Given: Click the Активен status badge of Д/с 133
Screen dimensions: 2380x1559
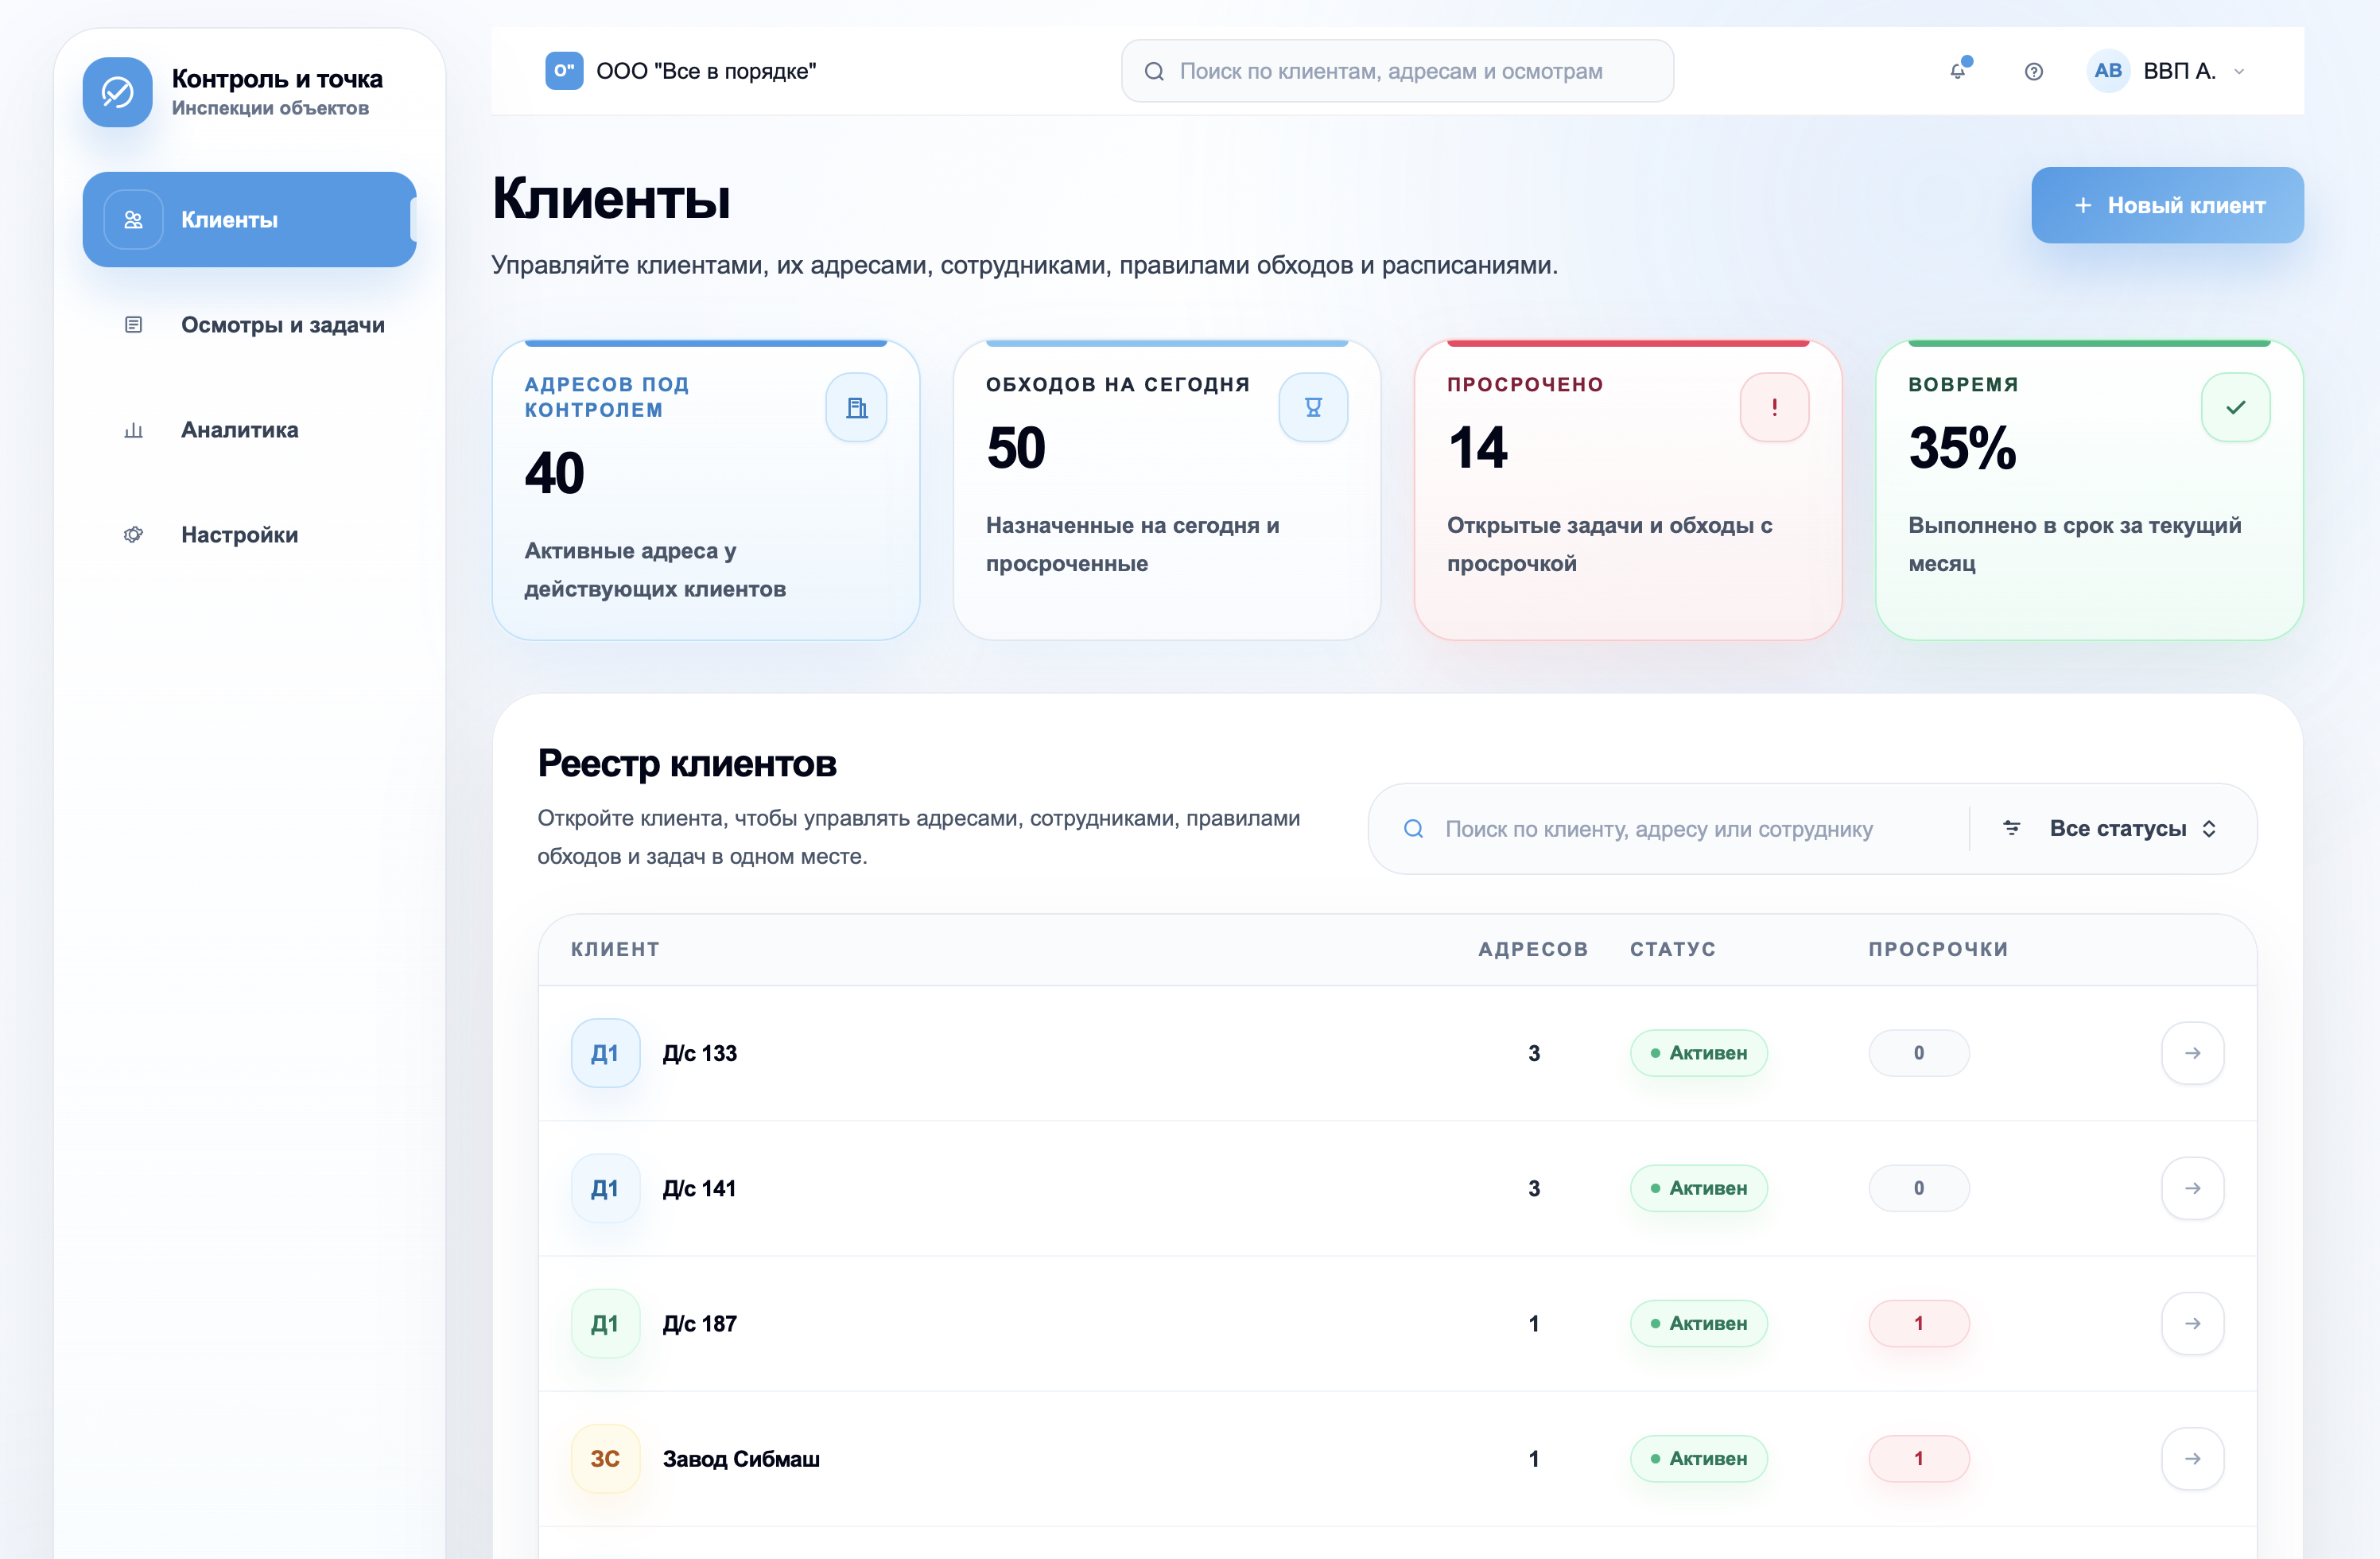Looking at the screenshot, I should point(1698,1053).
